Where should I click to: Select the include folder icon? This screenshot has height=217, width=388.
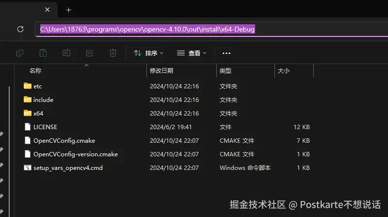coord(28,100)
